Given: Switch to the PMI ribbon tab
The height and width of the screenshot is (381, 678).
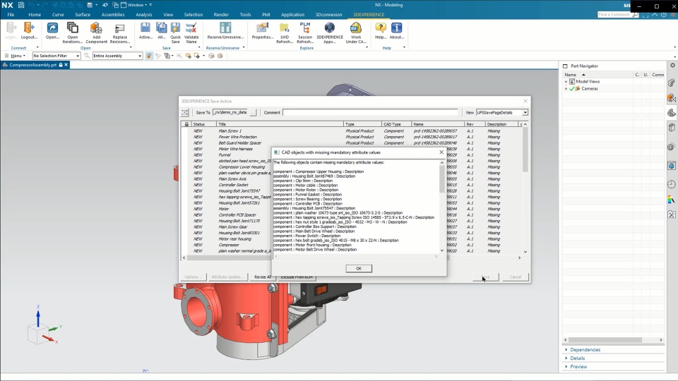Looking at the screenshot, I should 266,15.
